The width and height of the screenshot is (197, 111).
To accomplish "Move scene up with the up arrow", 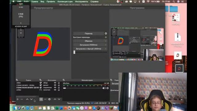I will tap(27, 99).
